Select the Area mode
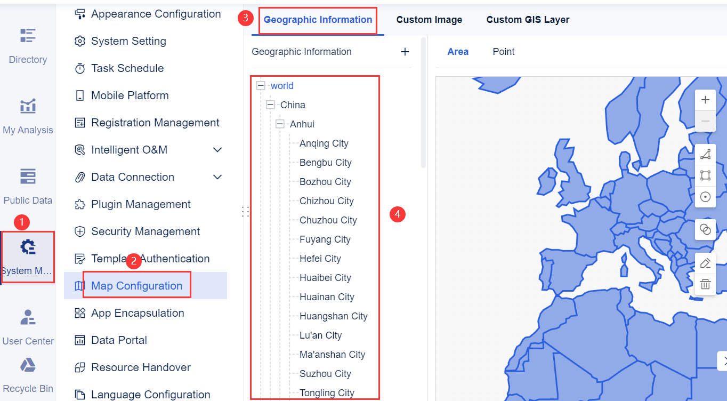This screenshot has height=401, width=727. tap(458, 52)
